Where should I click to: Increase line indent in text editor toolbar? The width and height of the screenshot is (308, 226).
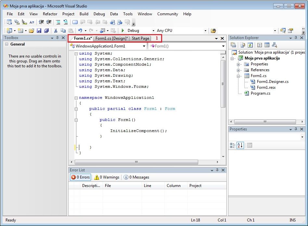point(49,22)
